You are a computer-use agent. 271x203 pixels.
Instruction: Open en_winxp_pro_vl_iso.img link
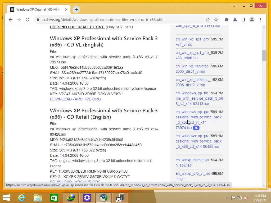coord(193,176)
